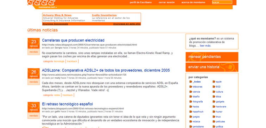Vote menéalo on Carreteras que producen electricidad
The height and width of the screenshot is (128, 266).
pyautogui.click(x=33, y=52)
